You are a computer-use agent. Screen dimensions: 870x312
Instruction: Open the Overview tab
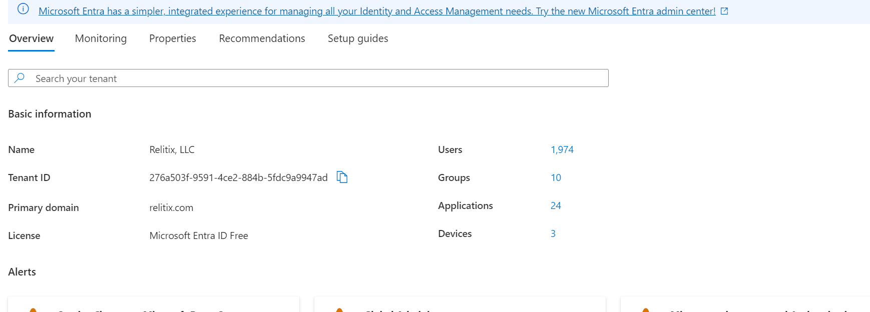31,38
